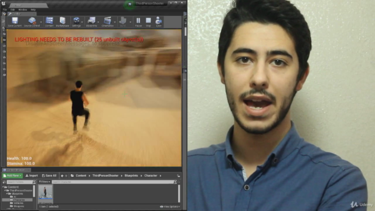Image resolution: width=375 pixels, height=211 pixels.
Task: Open the Marketplace toolbar icon
Action: click(x=63, y=22)
